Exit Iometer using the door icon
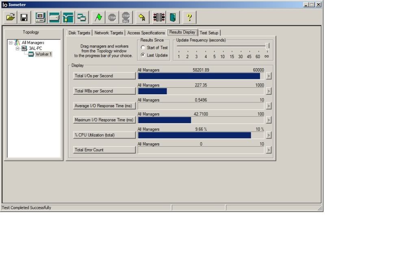 click(173, 17)
